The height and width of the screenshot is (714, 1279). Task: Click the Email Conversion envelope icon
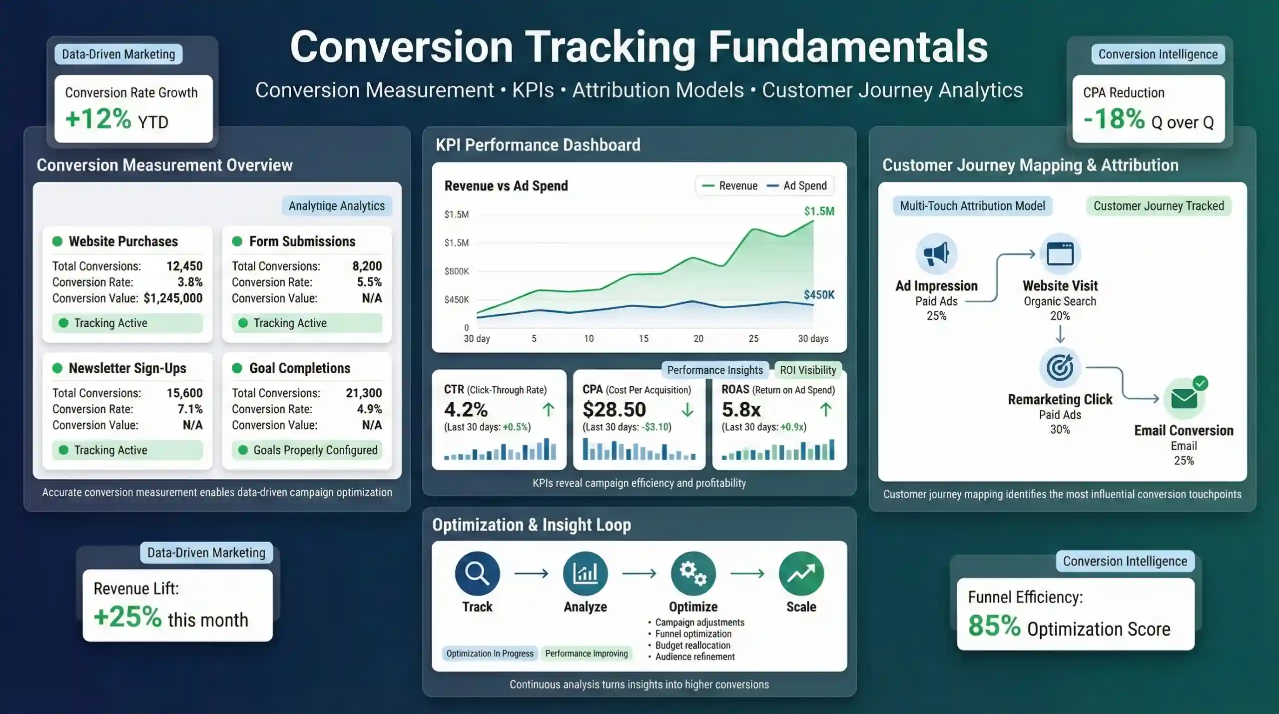tap(1184, 399)
